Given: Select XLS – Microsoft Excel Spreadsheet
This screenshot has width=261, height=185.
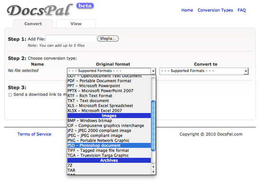Looking at the screenshot, I should pos(109,106).
